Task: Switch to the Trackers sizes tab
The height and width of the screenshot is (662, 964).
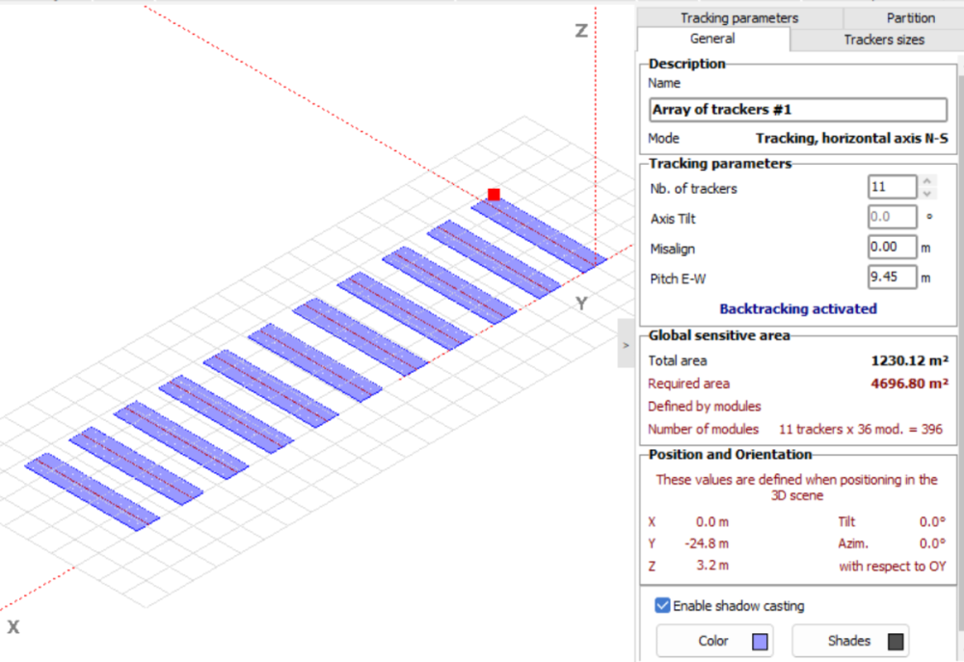Action: pos(883,40)
